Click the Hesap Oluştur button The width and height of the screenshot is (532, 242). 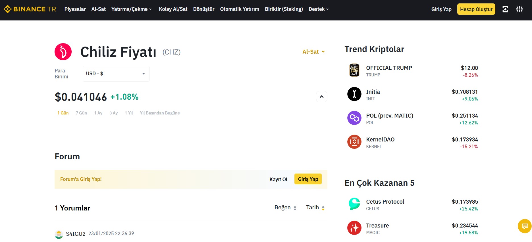476,9
